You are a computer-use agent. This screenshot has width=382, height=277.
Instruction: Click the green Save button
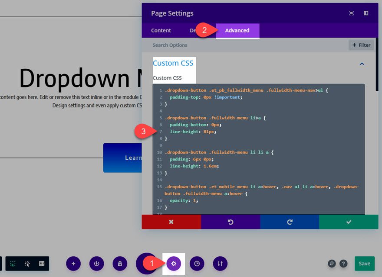(x=364, y=263)
